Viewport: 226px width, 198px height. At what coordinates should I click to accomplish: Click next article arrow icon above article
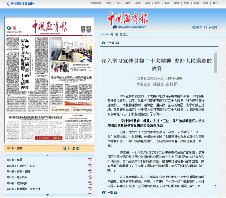(117, 43)
